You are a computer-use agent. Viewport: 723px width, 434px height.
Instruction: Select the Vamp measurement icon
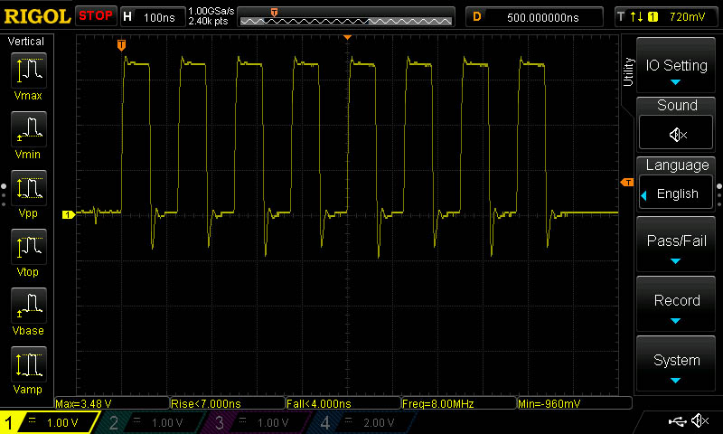29,363
